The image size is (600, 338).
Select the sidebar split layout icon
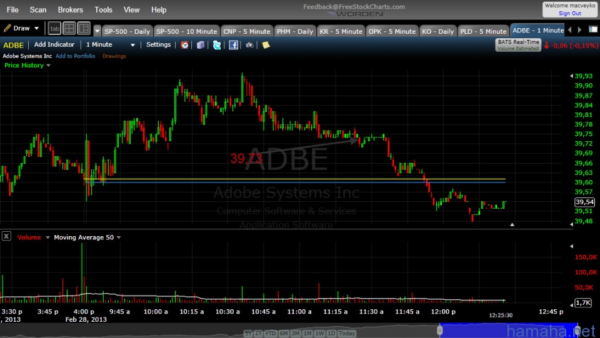(84, 28)
